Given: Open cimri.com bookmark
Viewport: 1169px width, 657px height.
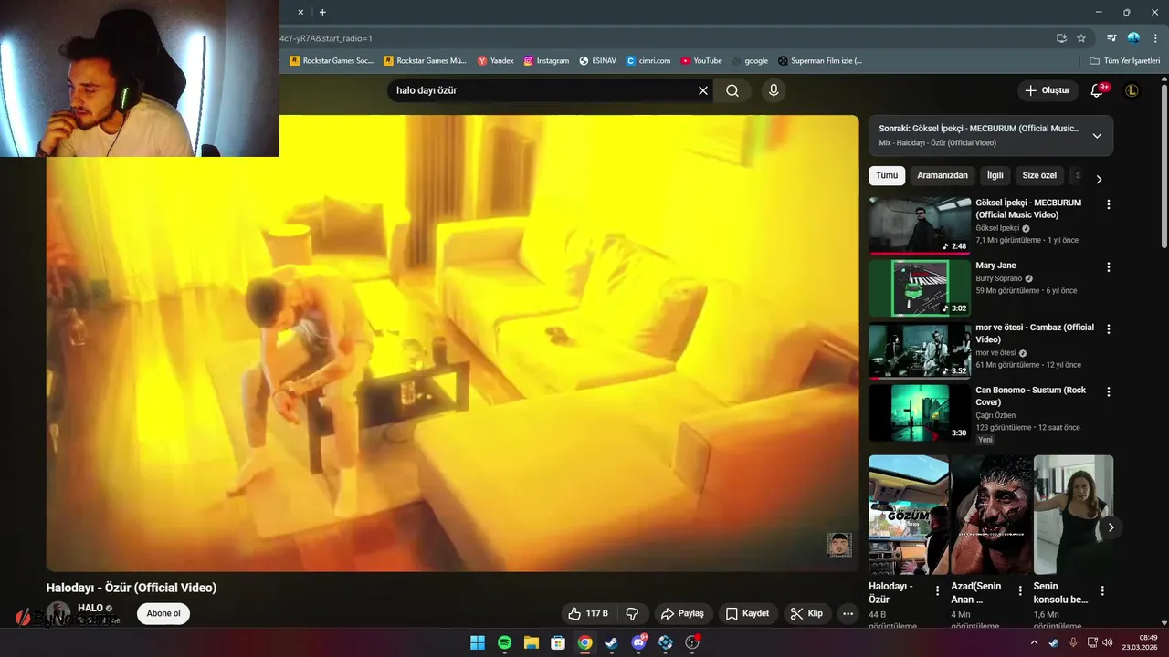Looking at the screenshot, I should [x=648, y=61].
